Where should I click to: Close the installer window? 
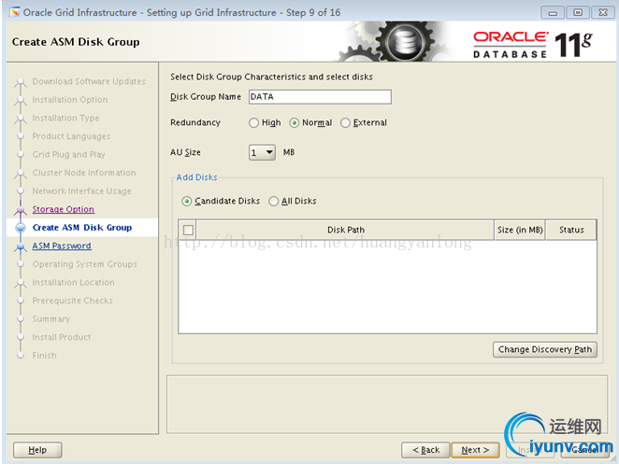tap(603, 13)
